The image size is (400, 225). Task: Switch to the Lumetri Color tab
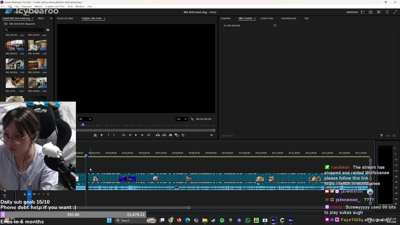pyautogui.click(x=267, y=18)
